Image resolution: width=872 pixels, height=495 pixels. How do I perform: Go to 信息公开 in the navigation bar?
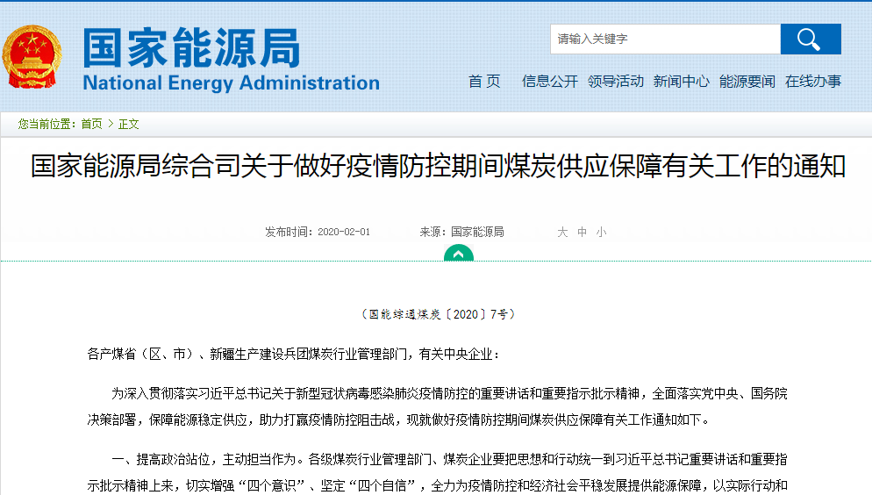click(x=550, y=82)
